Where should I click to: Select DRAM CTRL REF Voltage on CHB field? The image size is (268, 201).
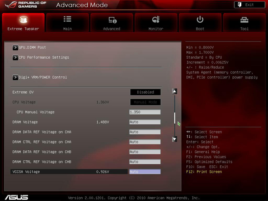coord(145,162)
